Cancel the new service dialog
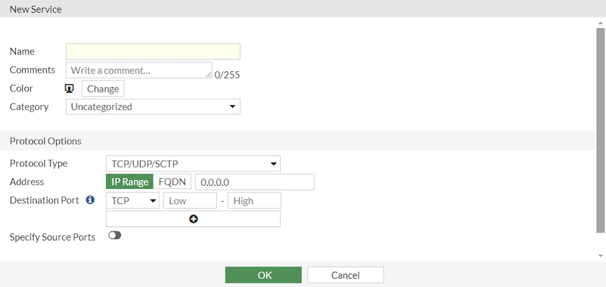Screen dimensions: 606x287 (345, 275)
